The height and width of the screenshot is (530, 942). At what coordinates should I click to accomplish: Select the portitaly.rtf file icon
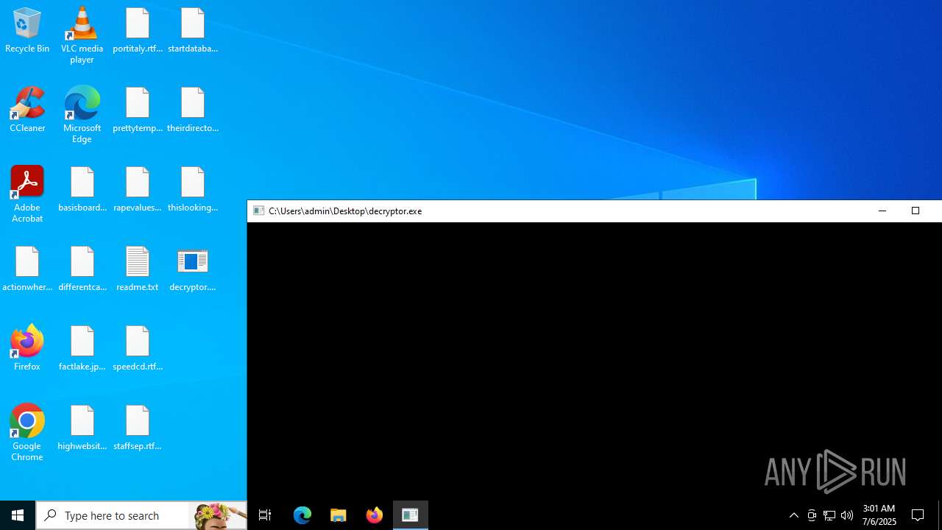pos(138,31)
